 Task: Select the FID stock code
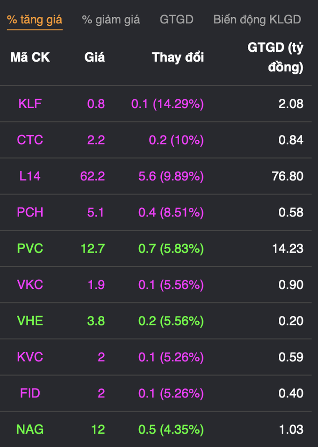pos(30,393)
